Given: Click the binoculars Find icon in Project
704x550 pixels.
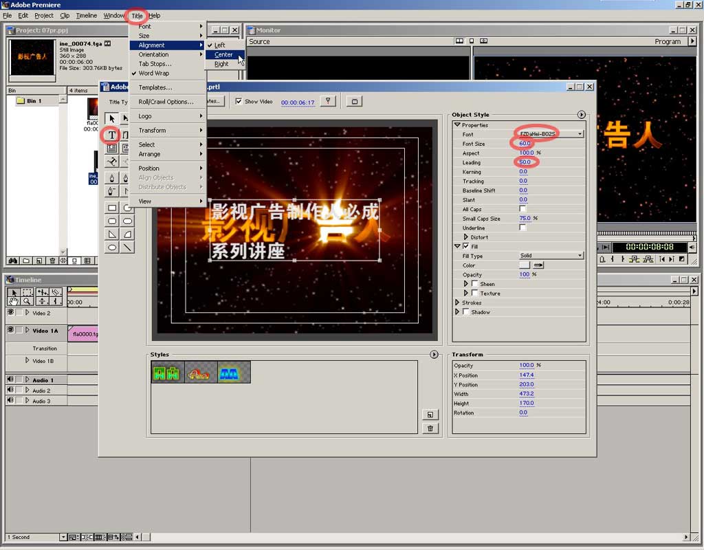Looking at the screenshot, I should coord(12,261).
